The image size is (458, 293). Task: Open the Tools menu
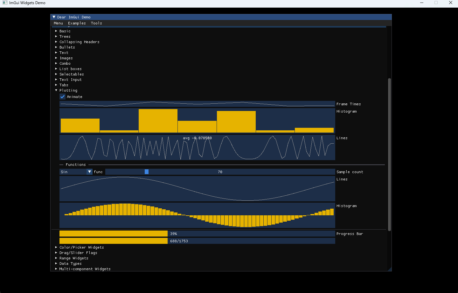click(x=96, y=23)
